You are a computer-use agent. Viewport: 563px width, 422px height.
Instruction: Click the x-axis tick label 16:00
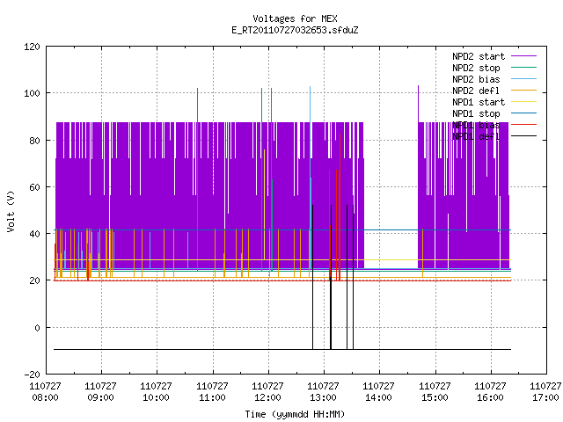pyautogui.click(x=491, y=397)
